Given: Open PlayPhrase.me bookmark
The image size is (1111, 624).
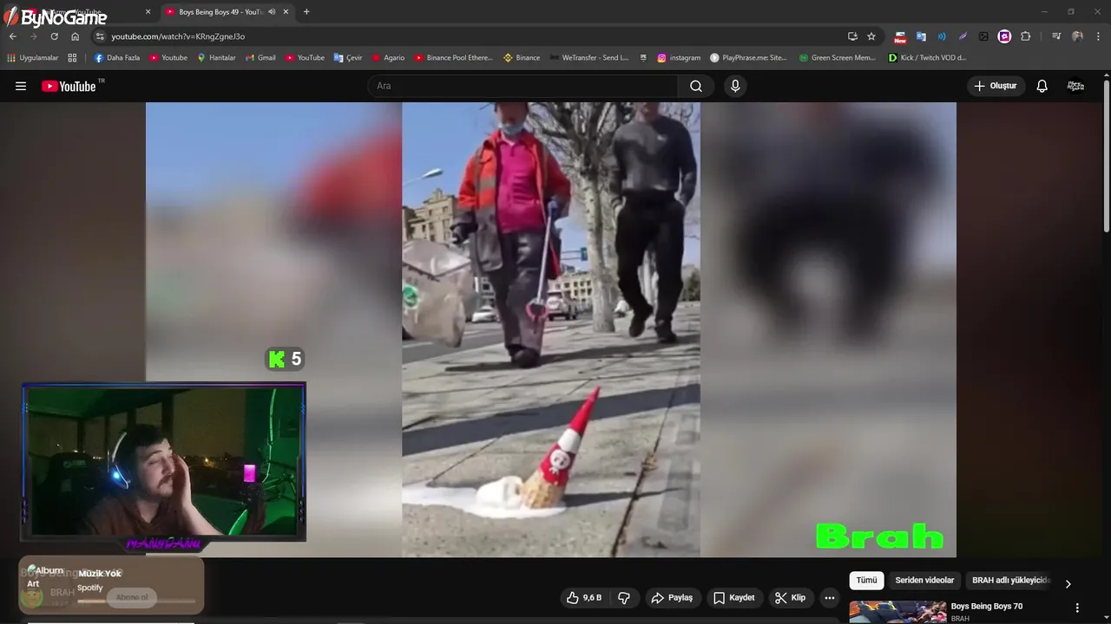Looking at the screenshot, I should 748,58.
